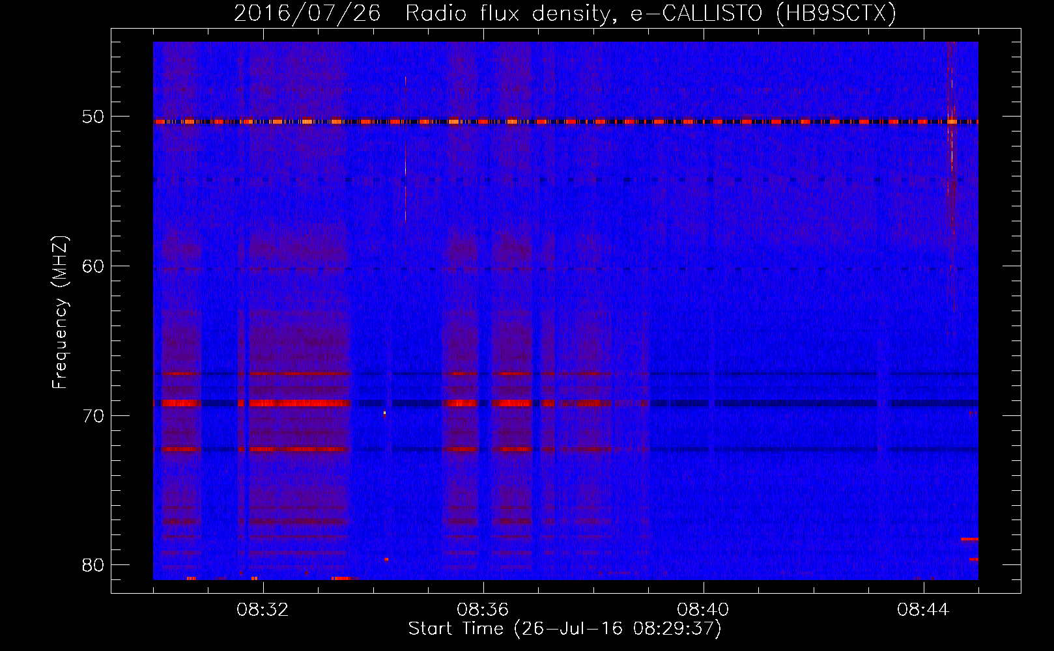Click the '08:40' time tick label
Screen dimensions: 1054x651
click(703, 610)
